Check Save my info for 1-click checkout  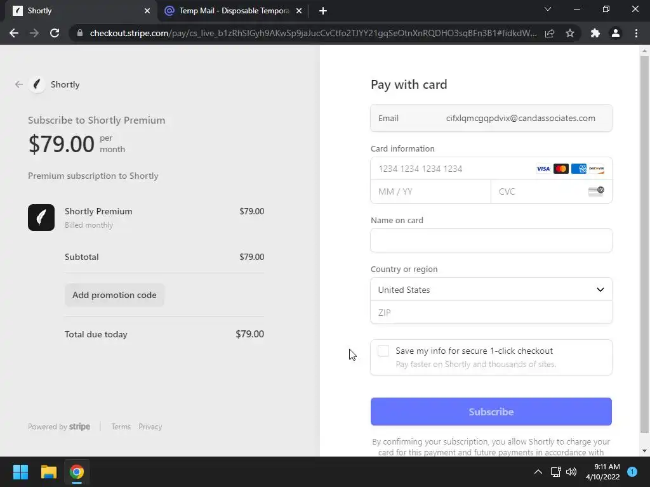[383, 351]
